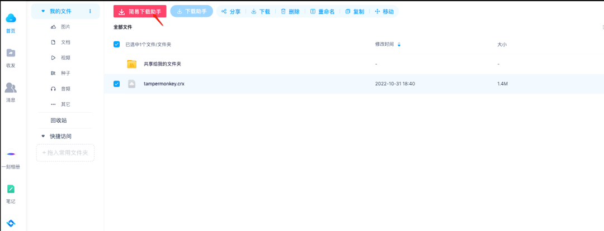The width and height of the screenshot is (604, 231).
Task: Uncheck the tampermonkey.crx checkbox
Action: point(117,84)
